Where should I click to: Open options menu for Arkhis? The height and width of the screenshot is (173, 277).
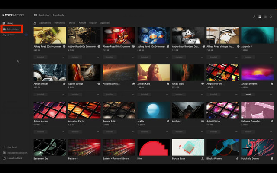click(167, 132)
